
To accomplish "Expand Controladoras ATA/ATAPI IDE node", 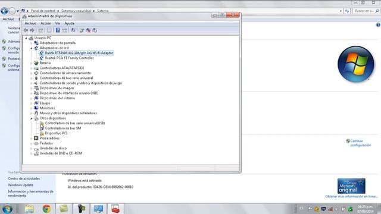I will (32, 68).
